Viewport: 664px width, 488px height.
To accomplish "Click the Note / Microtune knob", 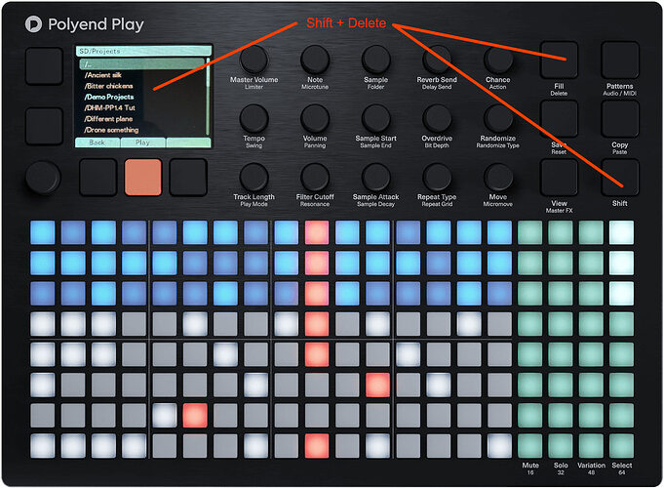I will coord(315,60).
